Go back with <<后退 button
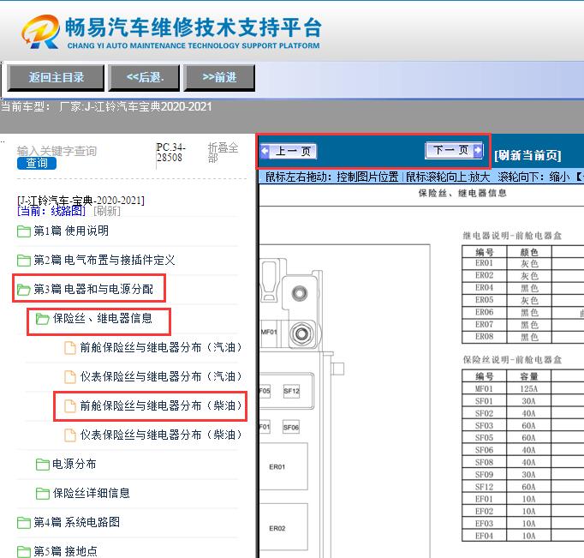This screenshot has height=558, width=584. point(145,77)
